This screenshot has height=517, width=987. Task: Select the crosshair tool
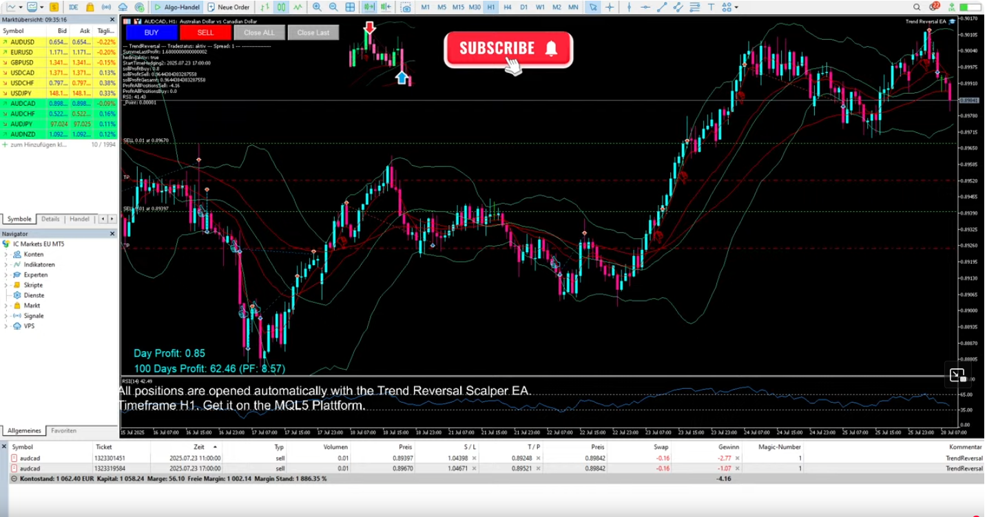pos(610,7)
